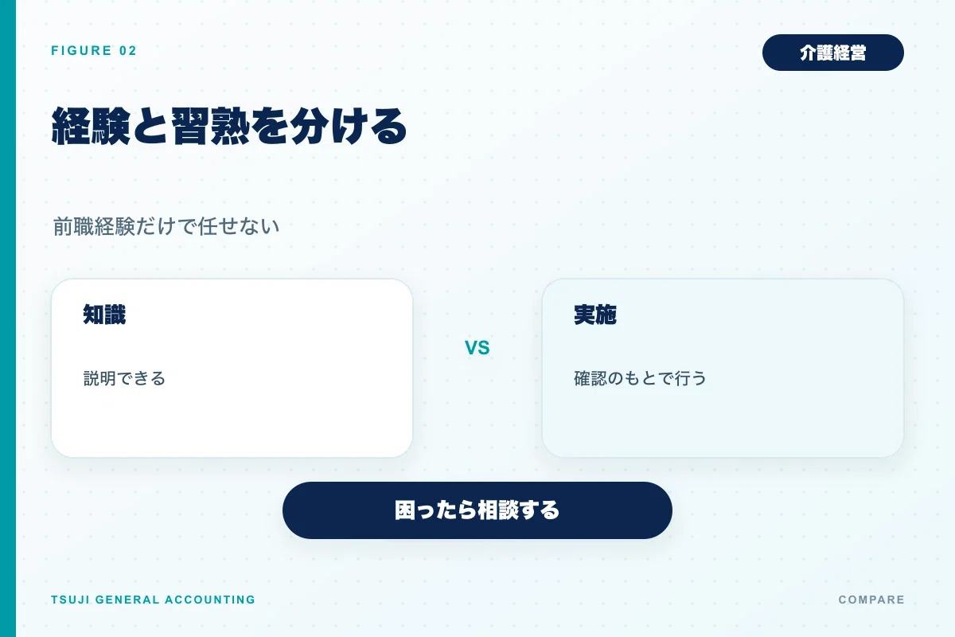This screenshot has width=955, height=637.
Task: Click the 困ったら相談する button
Action: pos(477,510)
